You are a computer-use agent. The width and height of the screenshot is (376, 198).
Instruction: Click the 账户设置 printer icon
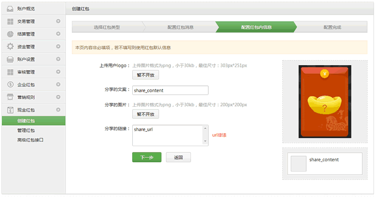(x=10, y=59)
